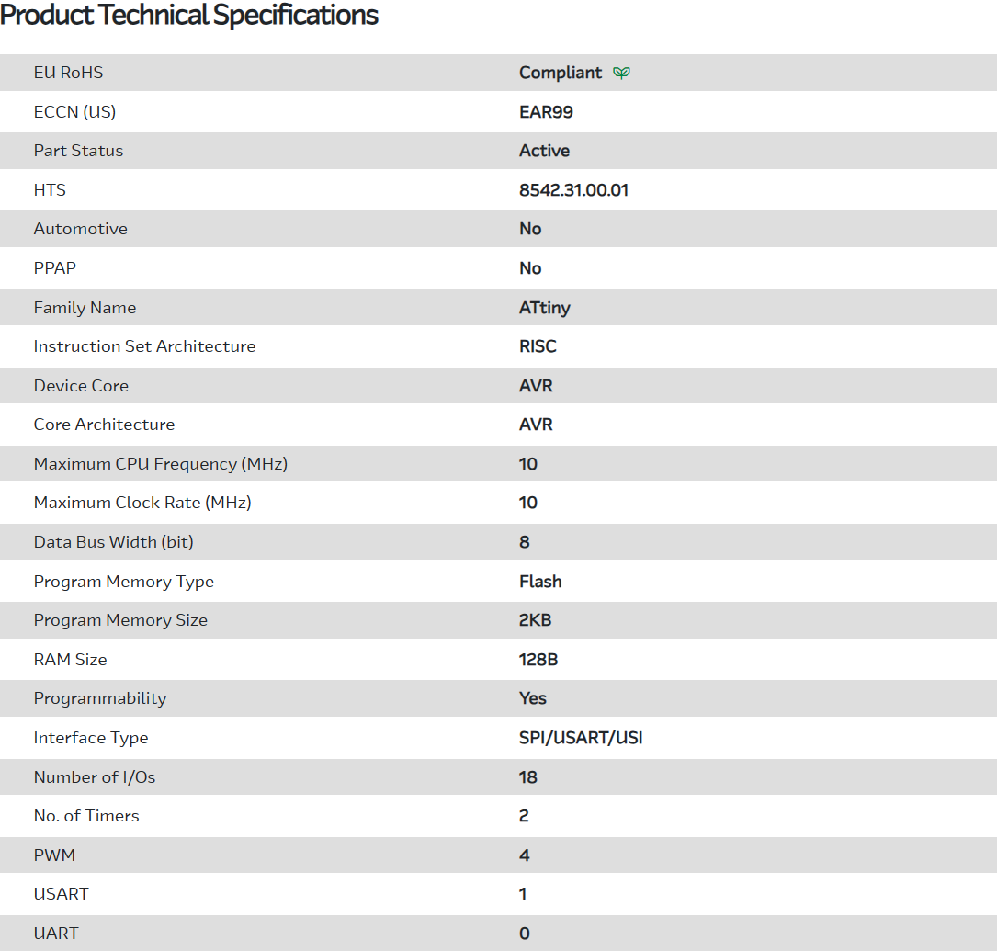Click the 128B RAM size value
Viewport: 997px width, 951px height.
coord(538,660)
